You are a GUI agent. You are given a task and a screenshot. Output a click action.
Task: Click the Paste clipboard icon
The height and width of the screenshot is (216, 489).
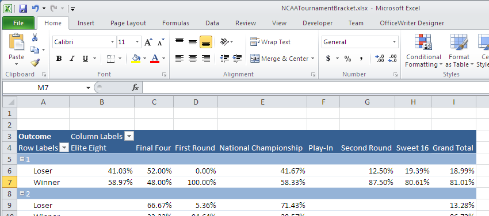coord(17,41)
